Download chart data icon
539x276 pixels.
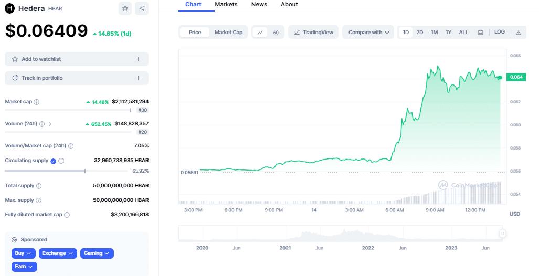pos(519,33)
